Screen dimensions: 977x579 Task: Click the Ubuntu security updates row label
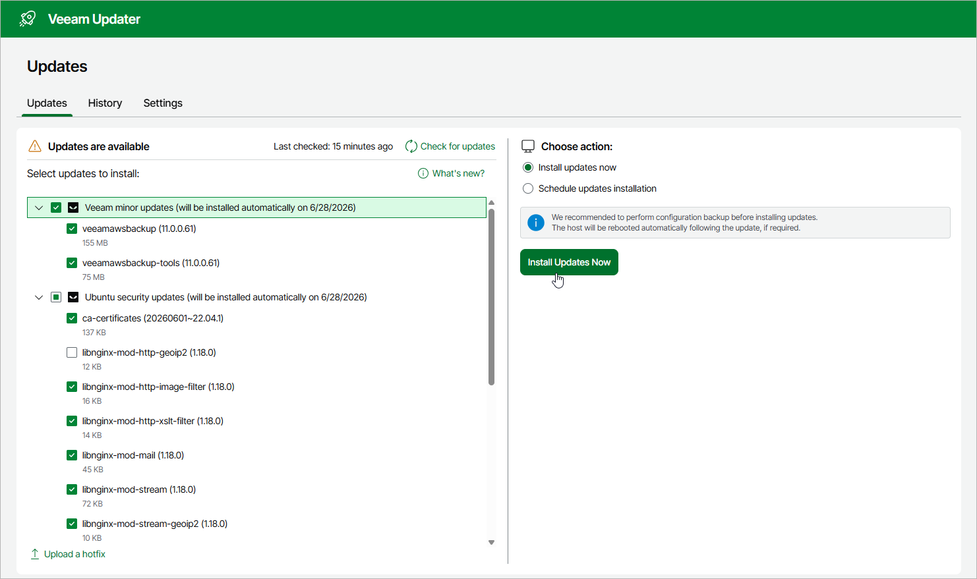click(226, 297)
